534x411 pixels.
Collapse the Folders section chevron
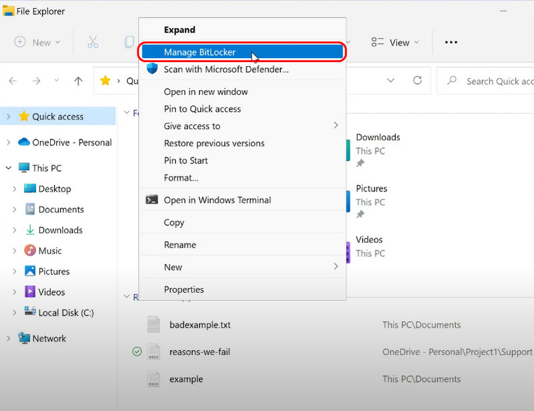(127, 112)
